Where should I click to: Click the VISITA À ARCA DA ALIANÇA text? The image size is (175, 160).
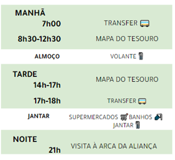[114, 146]
